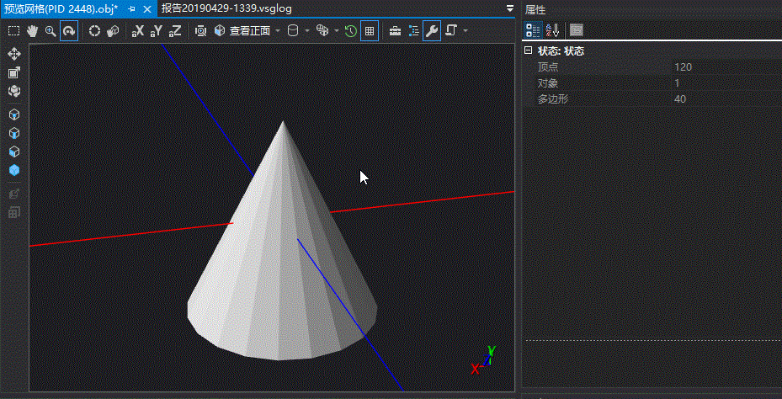Select the Scale tool in left toolbar
Viewport: 782px width, 399px height.
[x=14, y=72]
